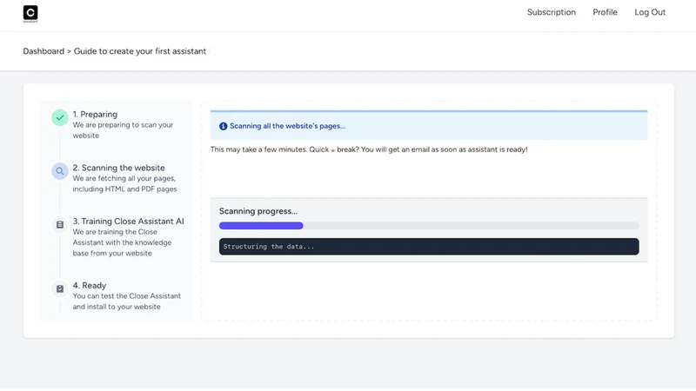Click 'Scanning all the website's pages...' banner text
Screen dimensions: 696x391
tap(287, 126)
